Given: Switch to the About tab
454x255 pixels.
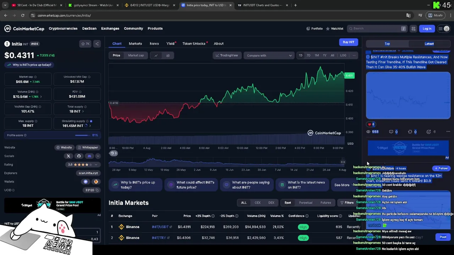Looking at the screenshot, I should (x=218, y=44).
